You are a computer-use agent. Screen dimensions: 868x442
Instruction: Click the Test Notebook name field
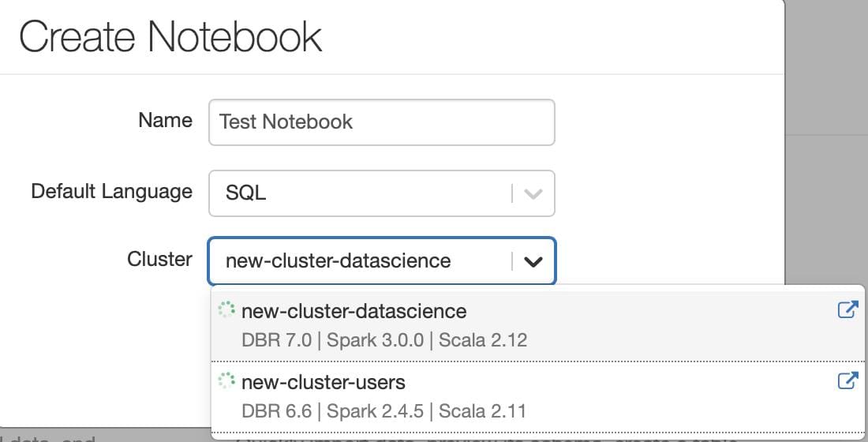pos(382,122)
